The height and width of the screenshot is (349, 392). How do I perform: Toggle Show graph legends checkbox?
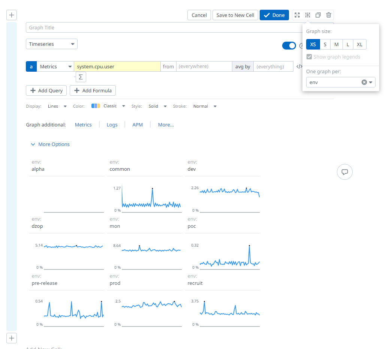pos(309,57)
